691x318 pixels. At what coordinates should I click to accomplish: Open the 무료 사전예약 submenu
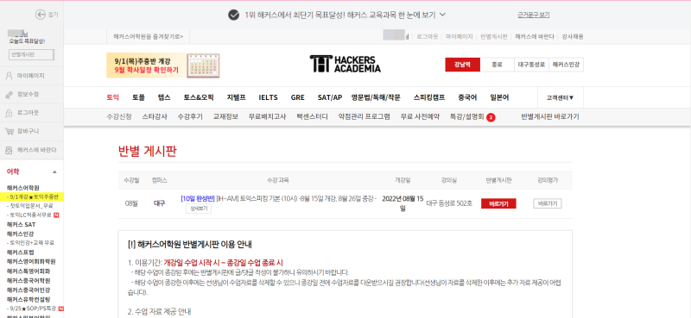[x=420, y=117]
